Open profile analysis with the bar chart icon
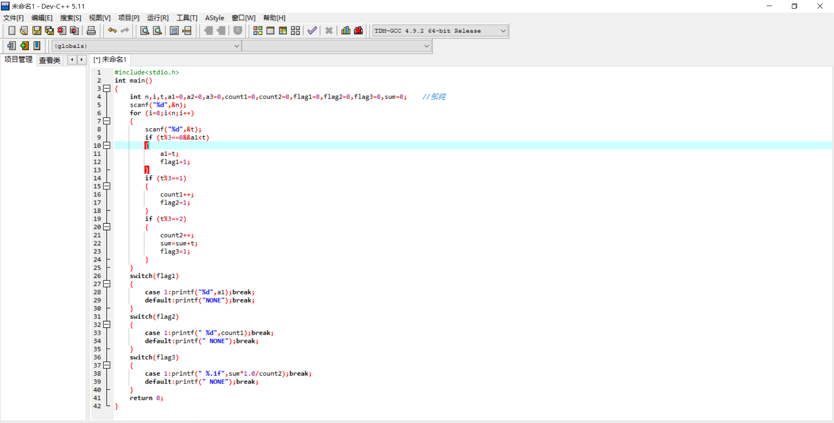Viewport: 834px width, 423px height. 346,30
